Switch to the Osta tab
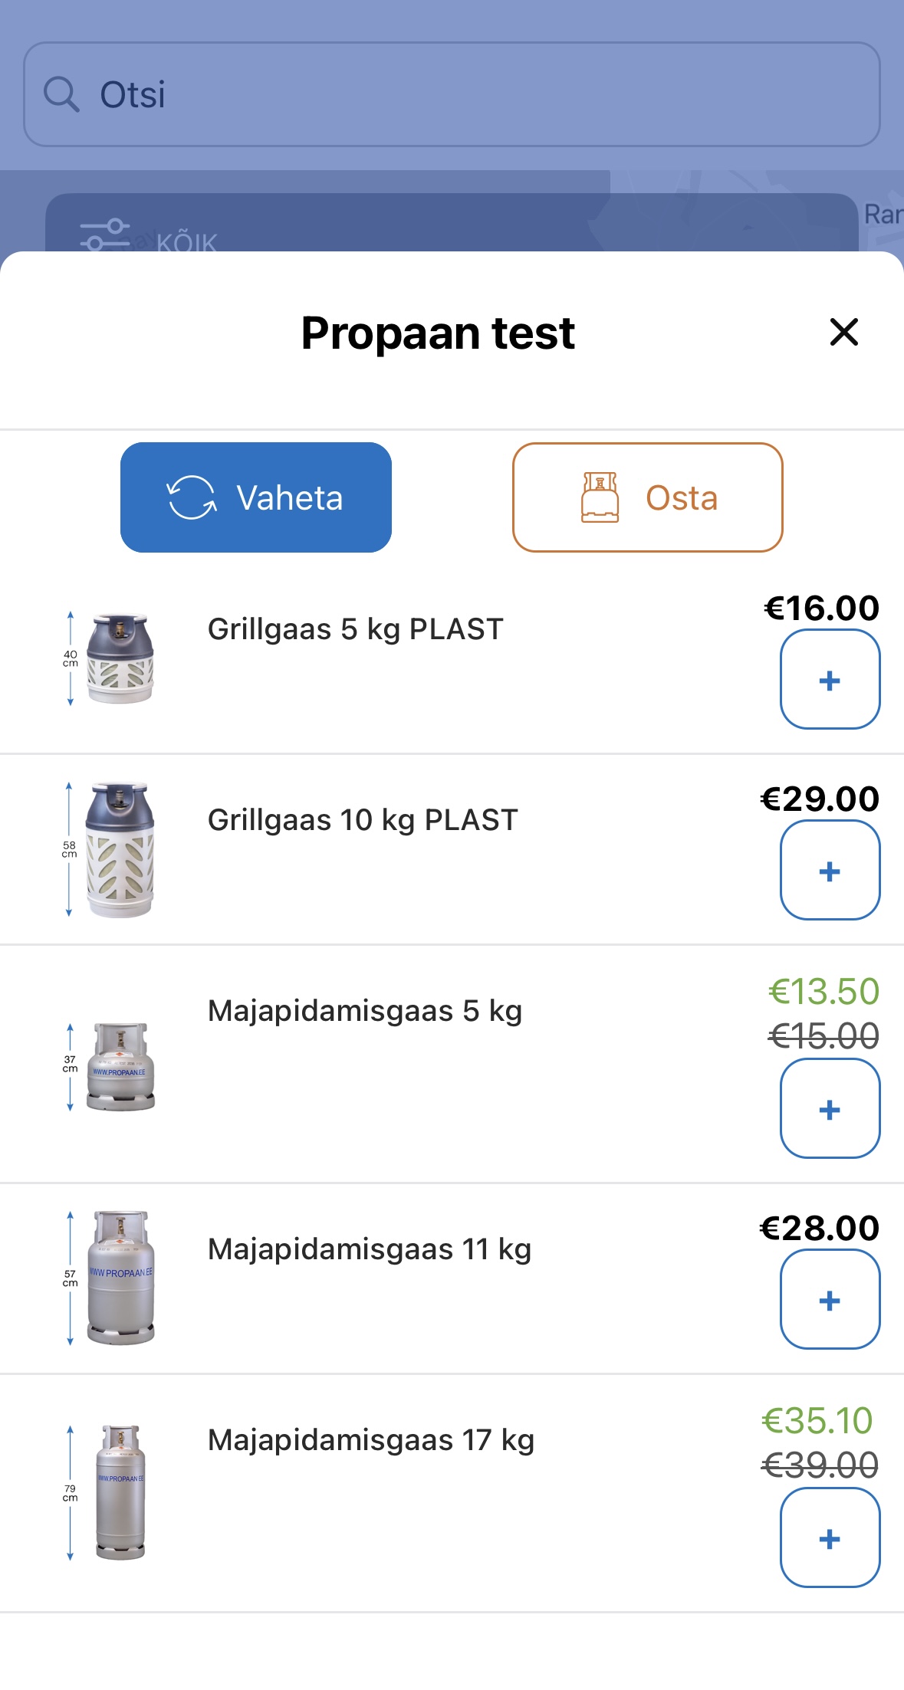 pos(647,497)
